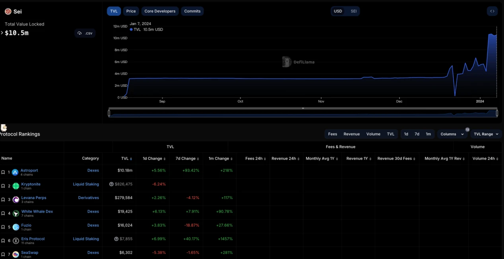Download the .csv data file
This screenshot has height=259, width=504.
point(85,33)
